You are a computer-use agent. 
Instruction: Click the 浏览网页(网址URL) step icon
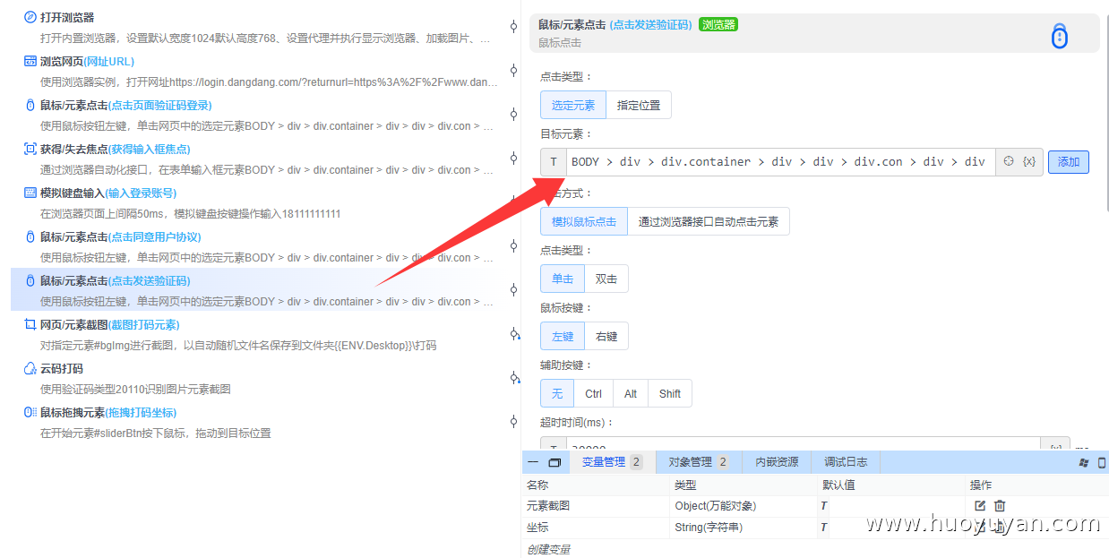[x=30, y=61]
